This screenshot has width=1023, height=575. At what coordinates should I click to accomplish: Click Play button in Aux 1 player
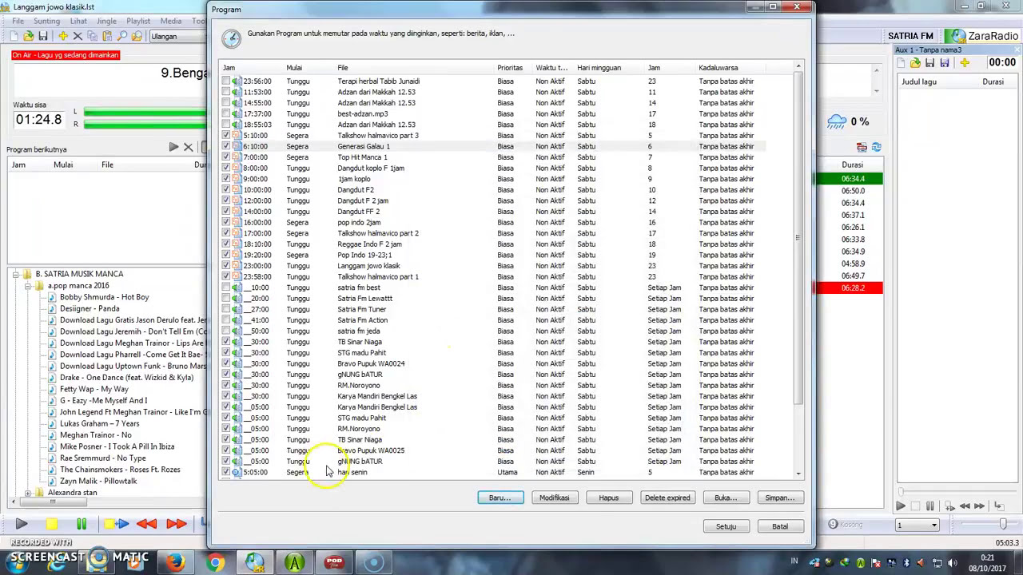pyautogui.click(x=900, y=506)
